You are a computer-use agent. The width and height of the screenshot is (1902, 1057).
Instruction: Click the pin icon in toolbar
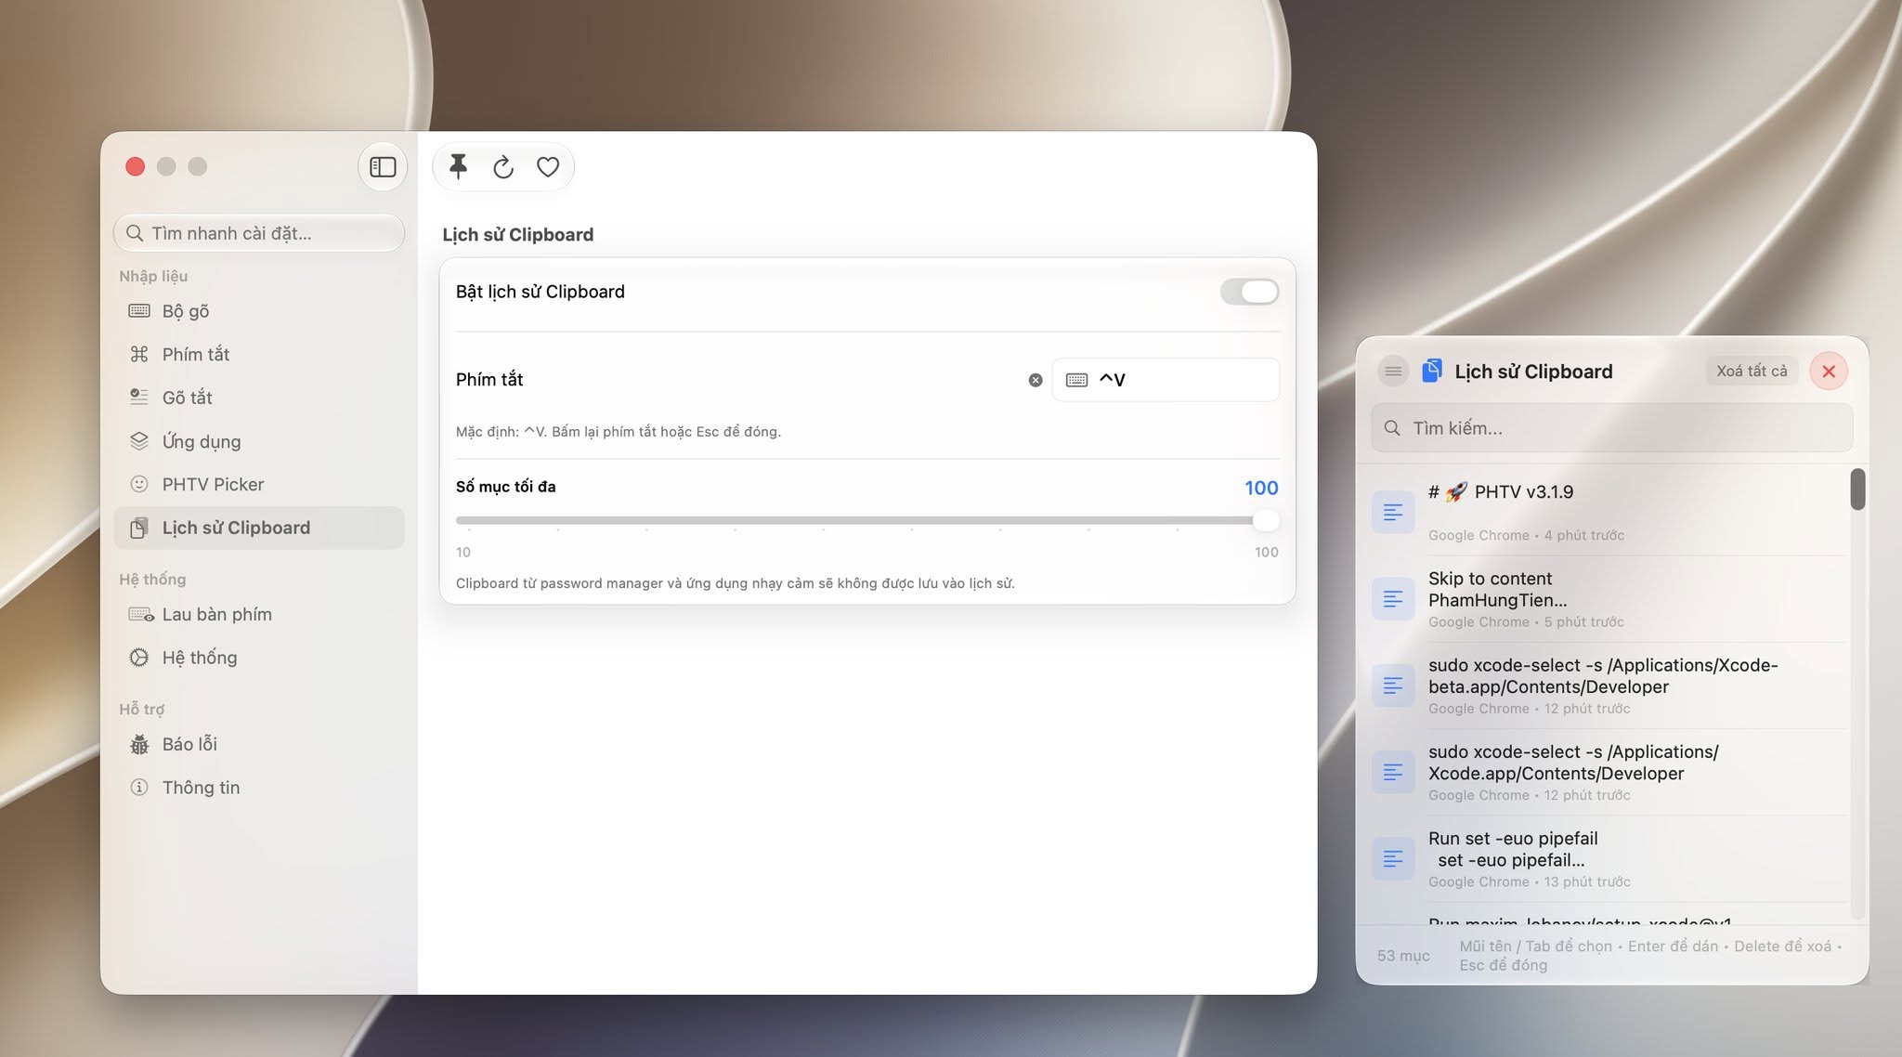click(458, 167)
